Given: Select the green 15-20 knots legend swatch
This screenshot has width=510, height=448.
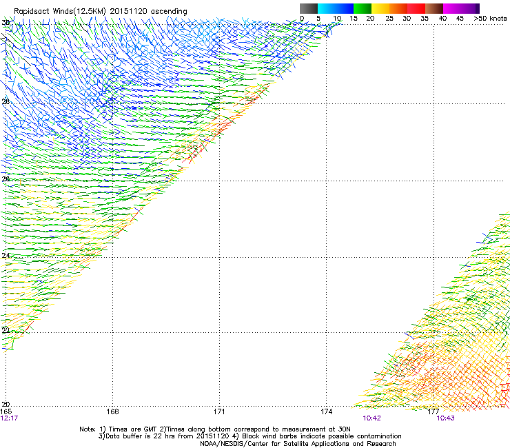Looking at the screenshot, I should [x=363, y=8].
